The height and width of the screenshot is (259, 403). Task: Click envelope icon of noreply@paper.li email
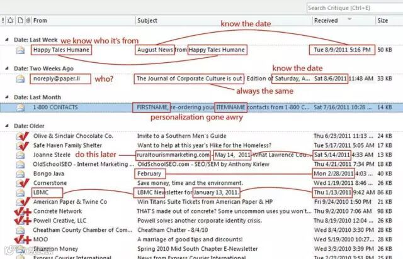pyautogui.click(x=20, y=79)
